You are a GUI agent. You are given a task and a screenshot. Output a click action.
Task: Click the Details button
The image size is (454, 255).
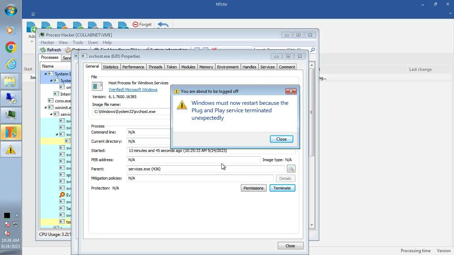(x=285, y=178)
